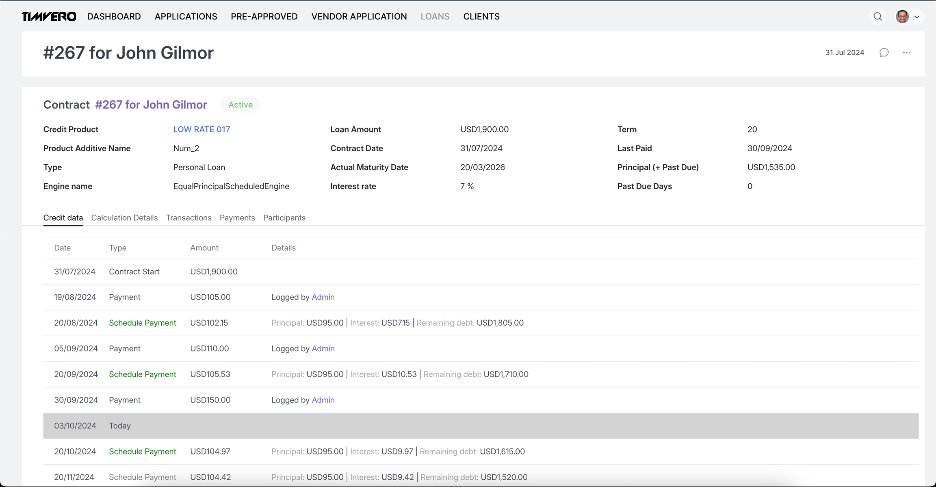The image size is (936, 487).
Task: Click the Timvero logo
Action: click(x=49, y=17)
